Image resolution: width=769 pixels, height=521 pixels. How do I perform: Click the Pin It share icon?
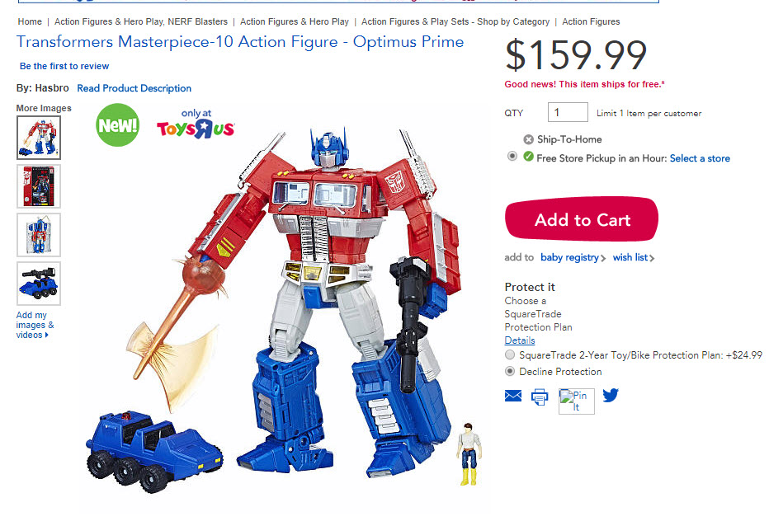576,401
